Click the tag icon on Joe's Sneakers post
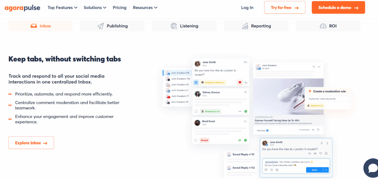This screenshot has height=179, width=378. 314,67
